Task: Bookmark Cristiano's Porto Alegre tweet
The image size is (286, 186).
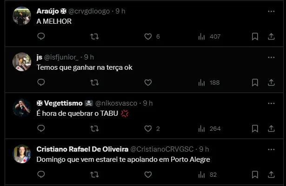Action: (x=255, y=174)
